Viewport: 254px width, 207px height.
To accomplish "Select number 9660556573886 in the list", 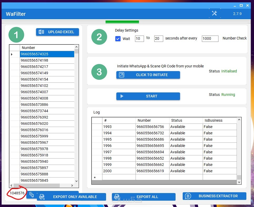I will (x=47, y=105).
